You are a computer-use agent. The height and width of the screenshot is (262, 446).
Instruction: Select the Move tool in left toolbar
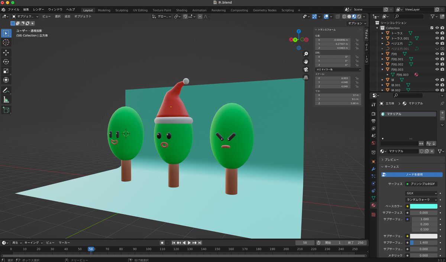click(x=6, y=53)
